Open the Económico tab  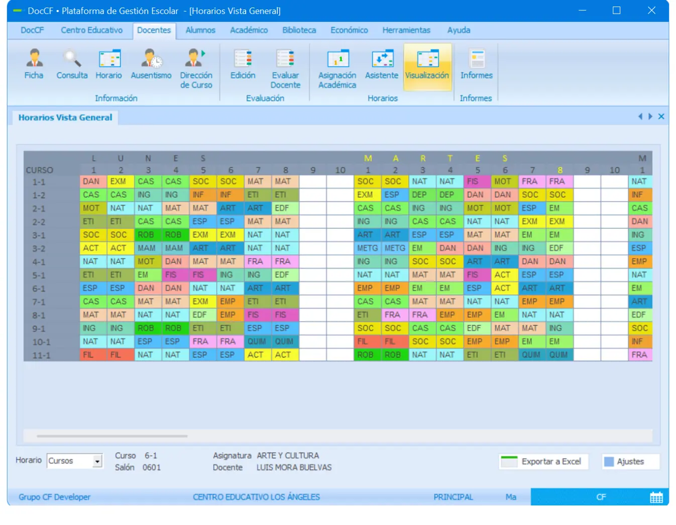click(x=349, y=30)
